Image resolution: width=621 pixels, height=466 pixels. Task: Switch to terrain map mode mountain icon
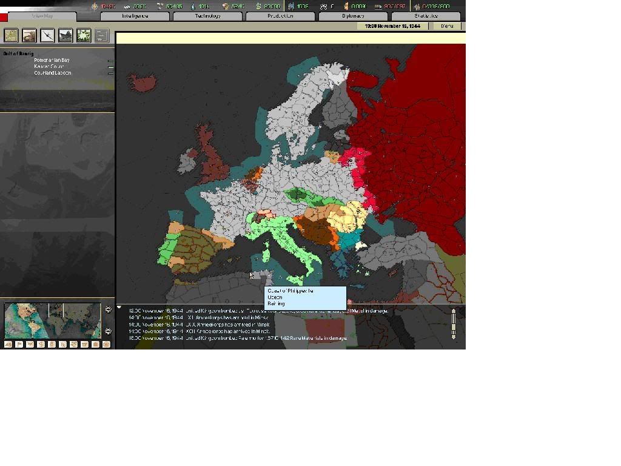(8, 345)
